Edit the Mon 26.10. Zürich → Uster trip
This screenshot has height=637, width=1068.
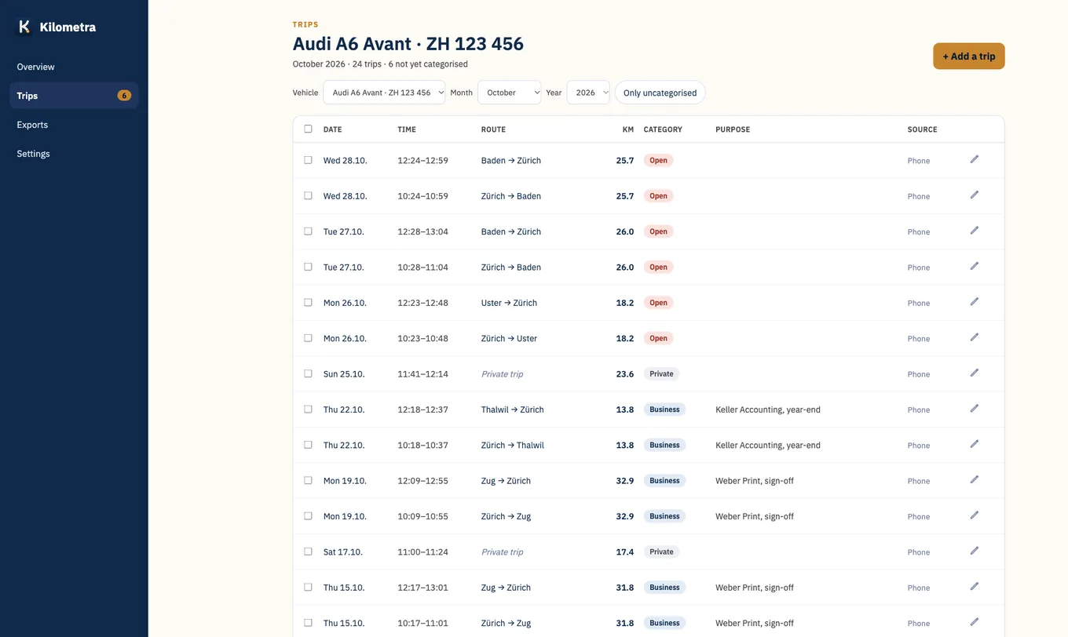pyautogui.click(x=974, y=337)
